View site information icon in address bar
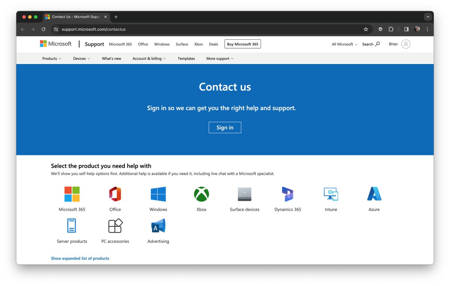The width and height of the screenshot is (450, 286). point(56,29)
